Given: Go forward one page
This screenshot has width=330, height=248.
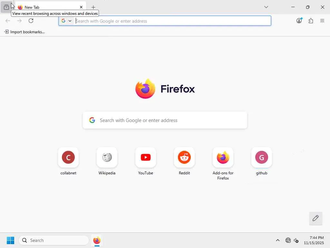Looking at the screenshot, I should pyautogui.click(x=19, y=21).
